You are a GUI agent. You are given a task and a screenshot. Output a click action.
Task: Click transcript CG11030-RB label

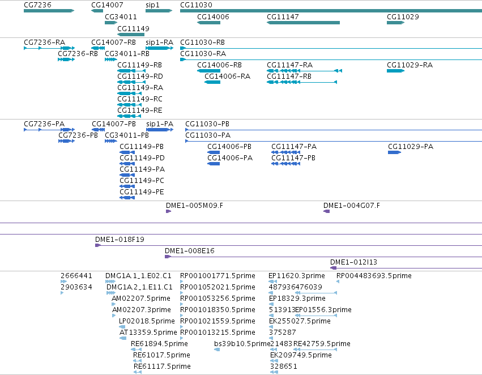202,42
